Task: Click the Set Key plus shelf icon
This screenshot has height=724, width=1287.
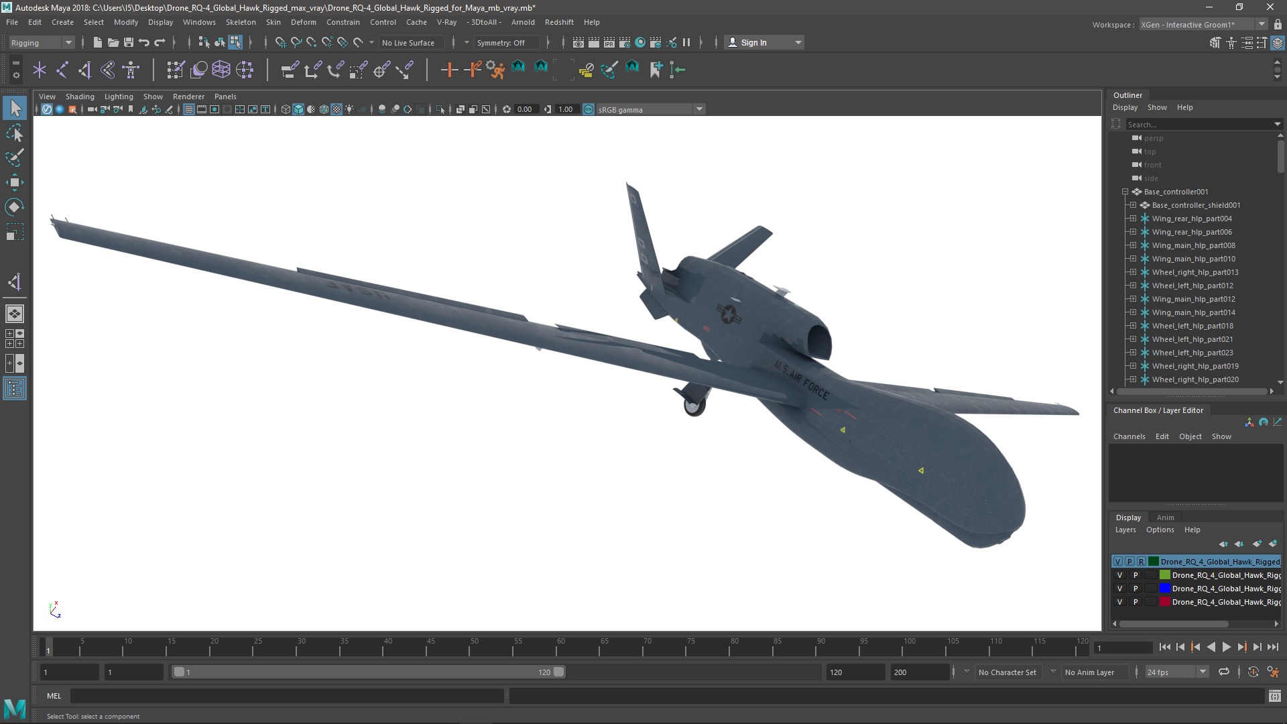Action: (449, 69)
